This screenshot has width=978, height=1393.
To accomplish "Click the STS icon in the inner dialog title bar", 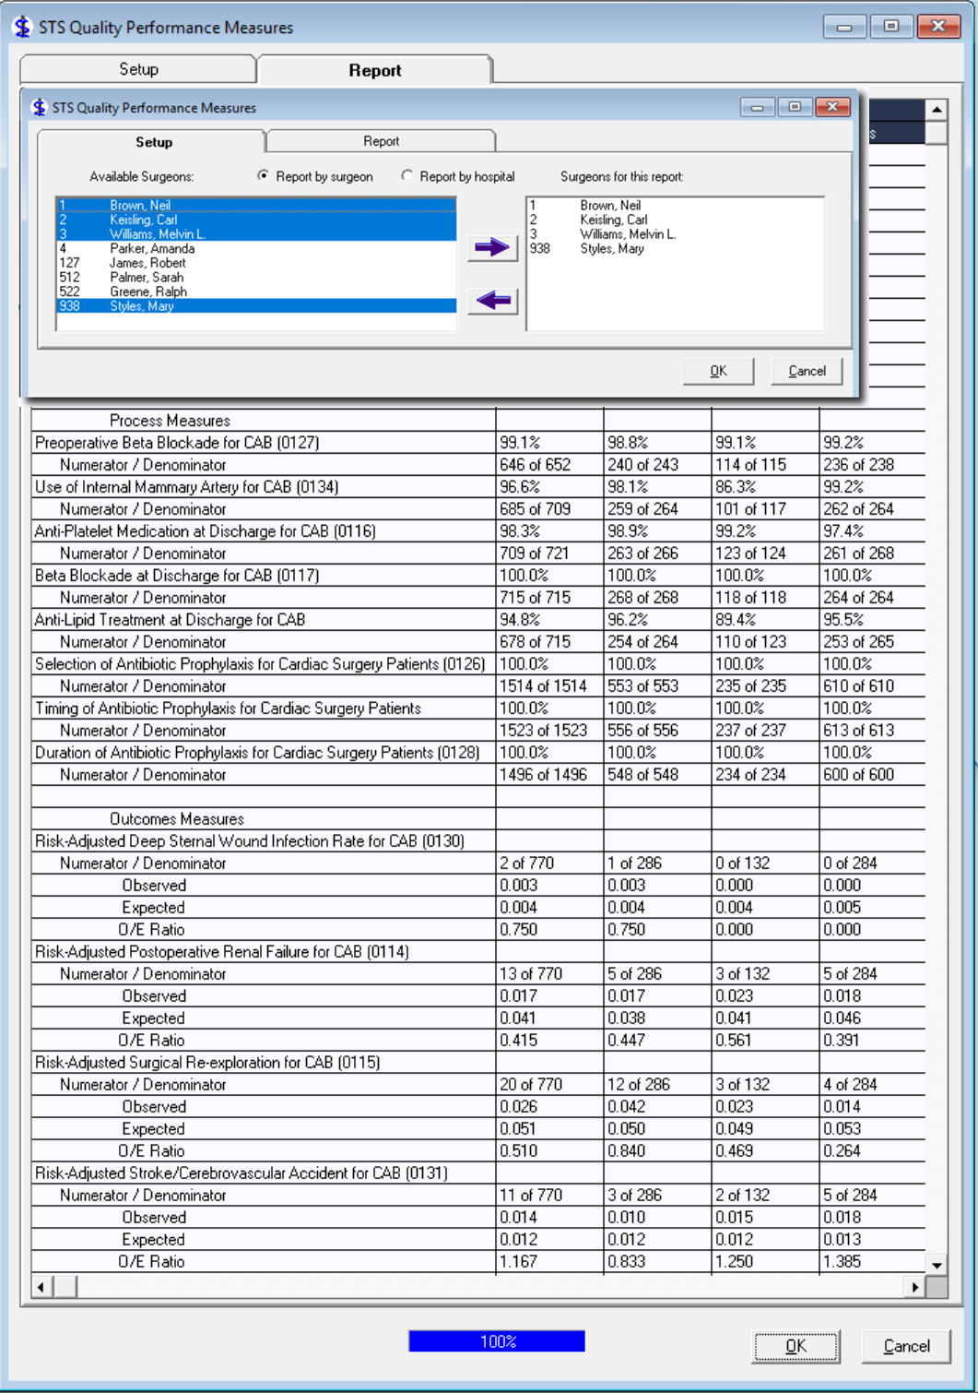I will point(39,108).
